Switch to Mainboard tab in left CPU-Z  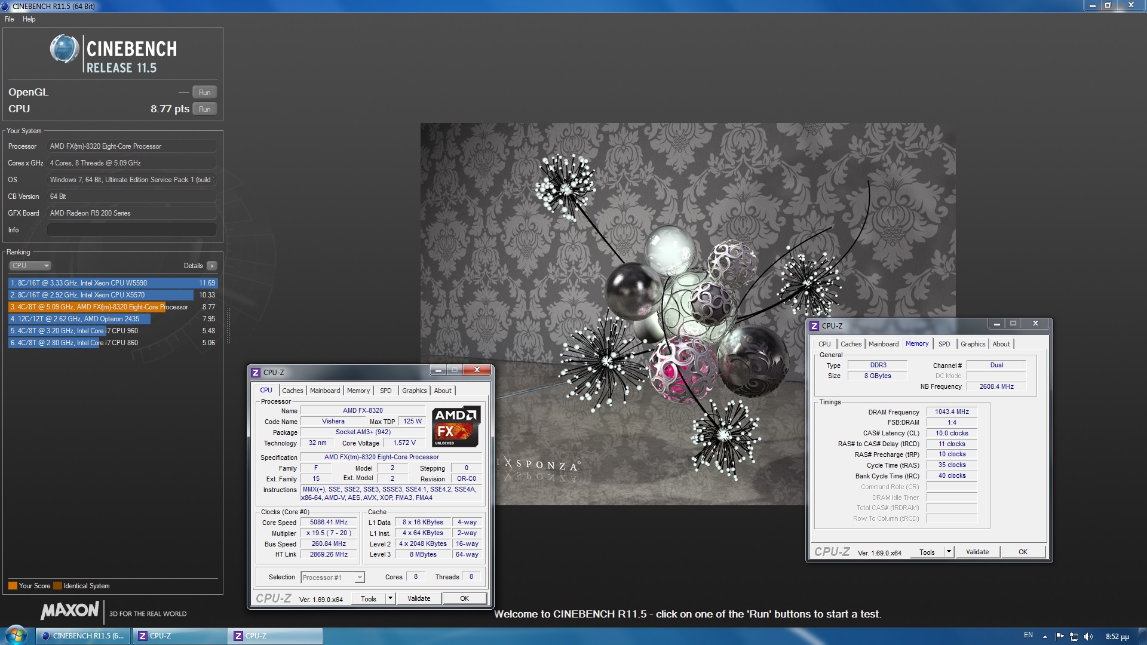click(325, 391)
